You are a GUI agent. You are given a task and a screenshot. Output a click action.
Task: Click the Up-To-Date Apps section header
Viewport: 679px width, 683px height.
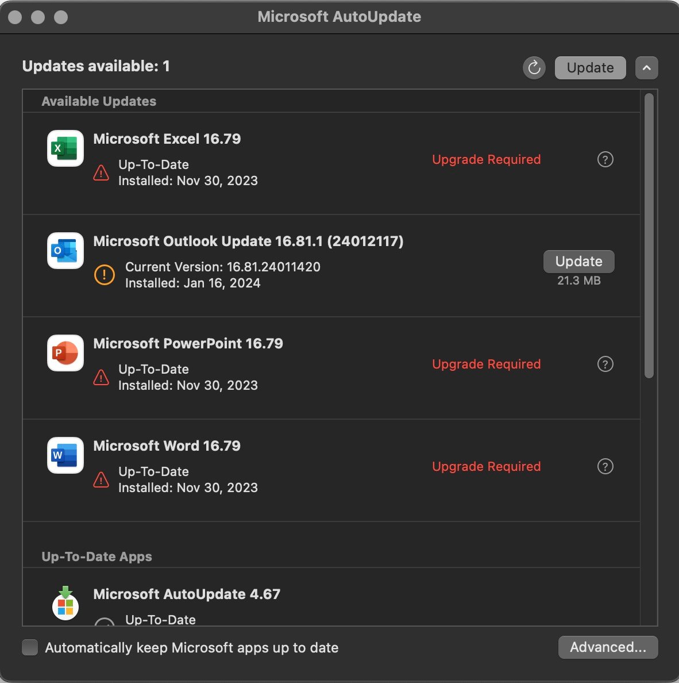click(x=97, y=557)
